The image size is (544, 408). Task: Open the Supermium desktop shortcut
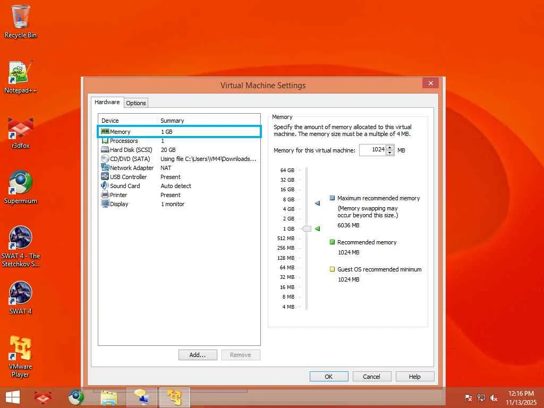tap(21, 188)
